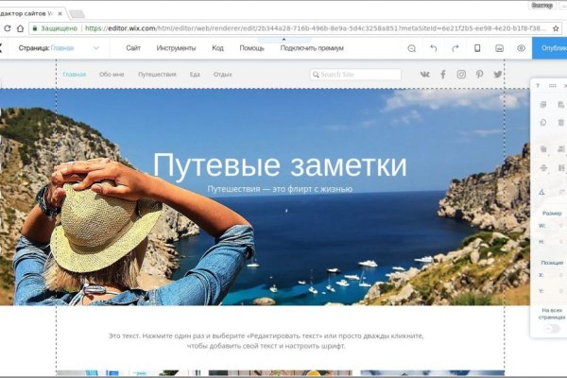Click the 'Подключить премиум' link
The image size is (567, 378).
[x=312, y=47]
